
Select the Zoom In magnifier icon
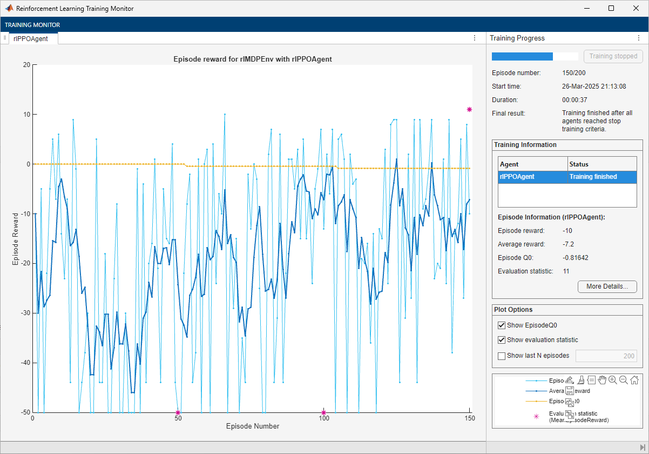pyautogui.click(x=613, y=380)
